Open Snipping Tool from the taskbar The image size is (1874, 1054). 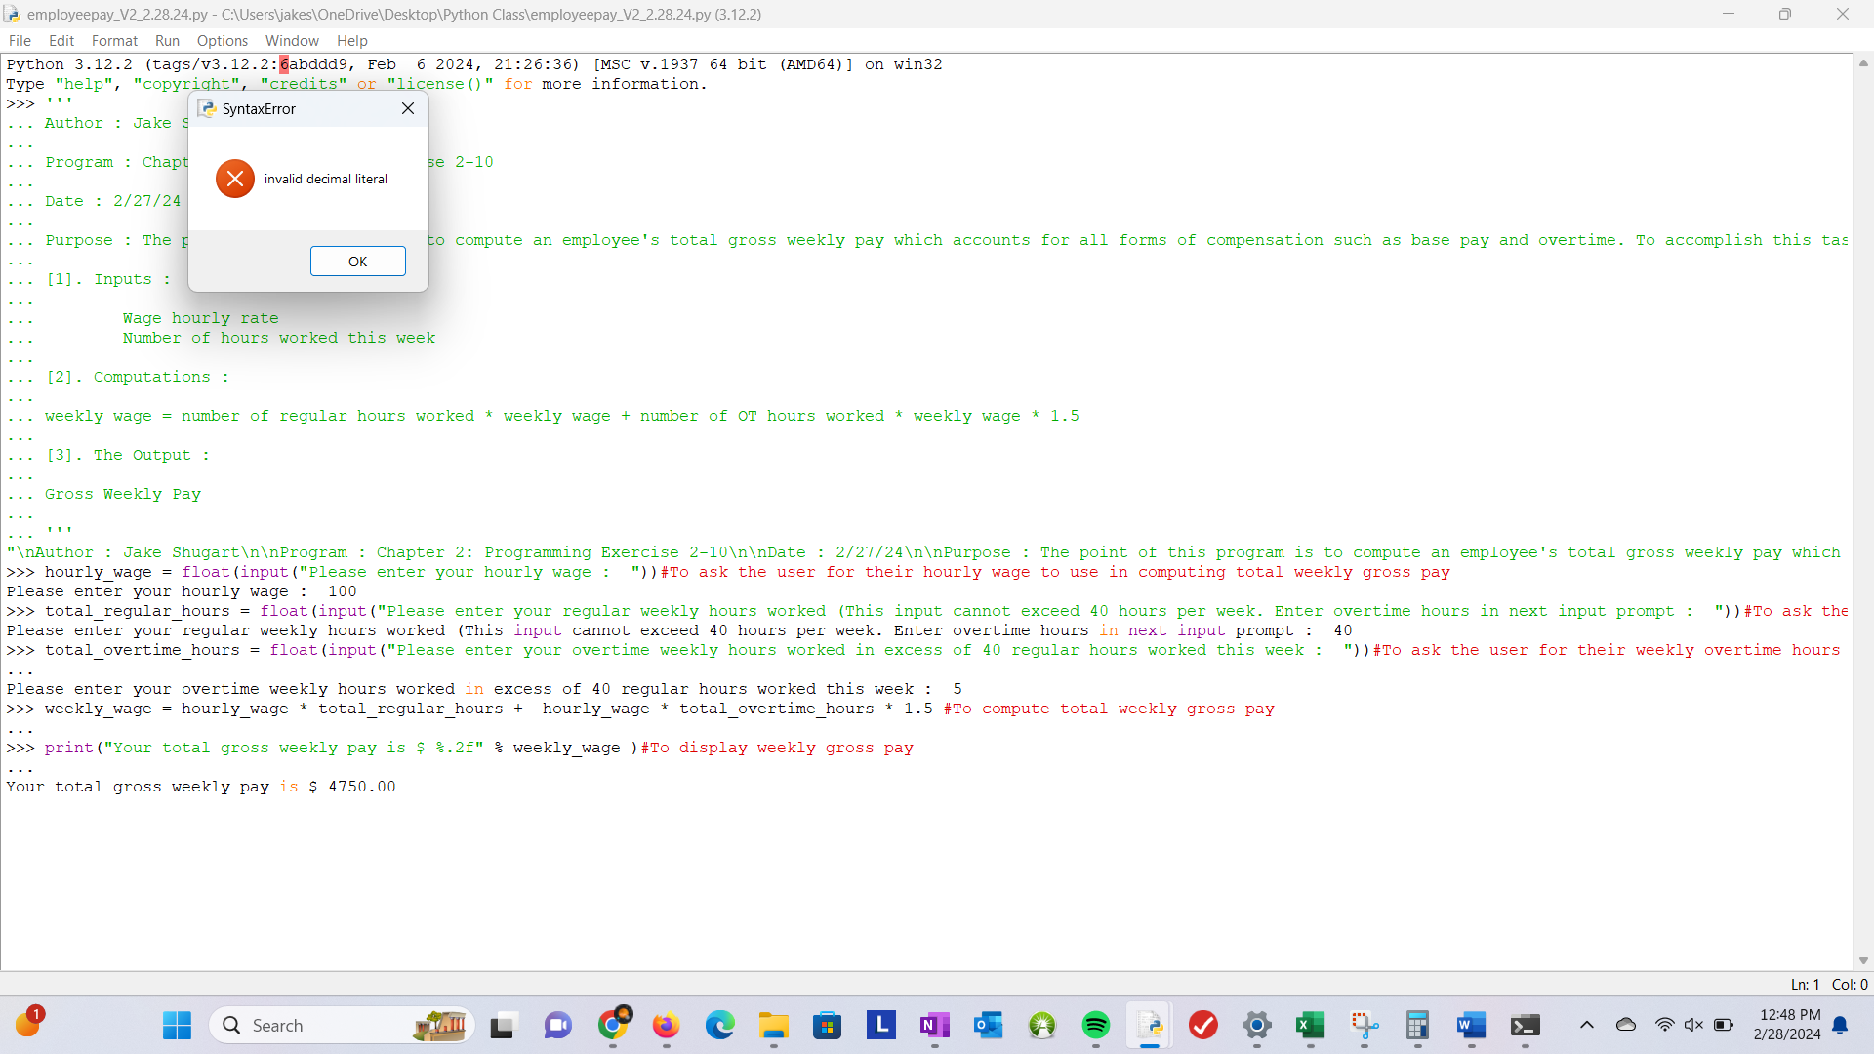(x=1364, y=1025)
